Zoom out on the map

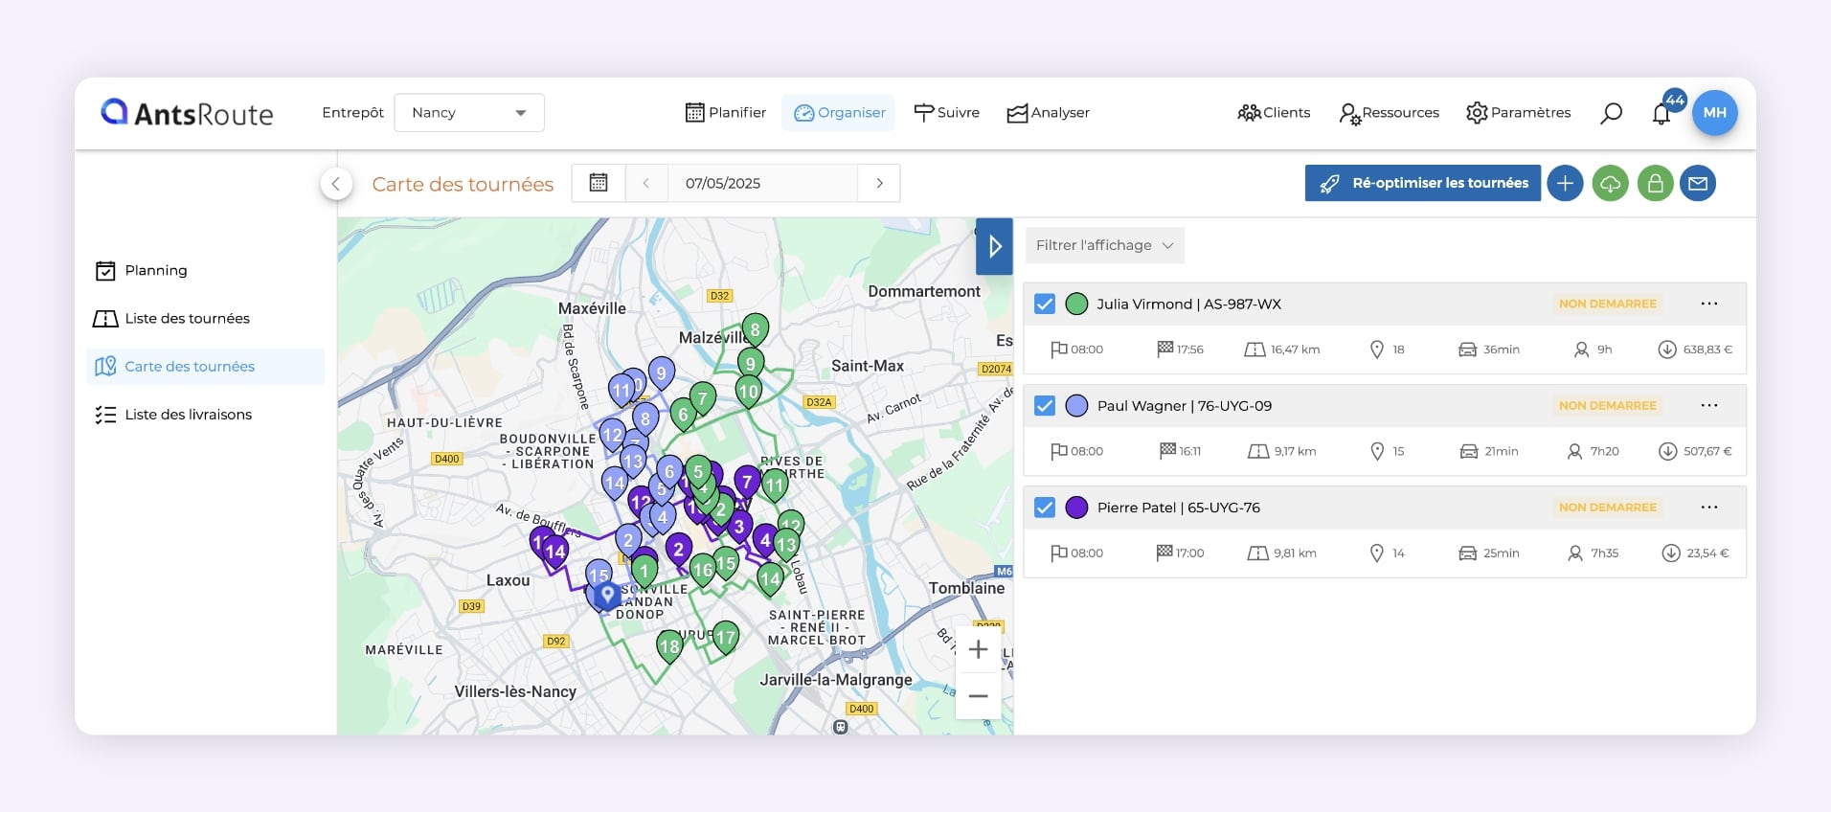tap(978, 696)
